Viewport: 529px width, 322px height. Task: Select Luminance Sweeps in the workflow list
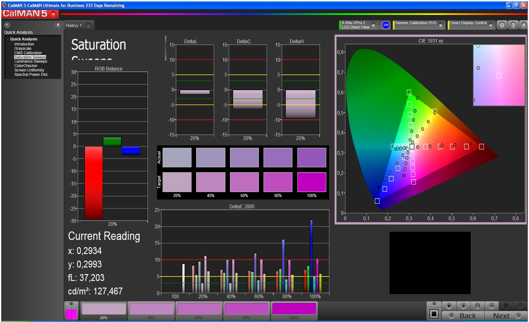(30, 61)
